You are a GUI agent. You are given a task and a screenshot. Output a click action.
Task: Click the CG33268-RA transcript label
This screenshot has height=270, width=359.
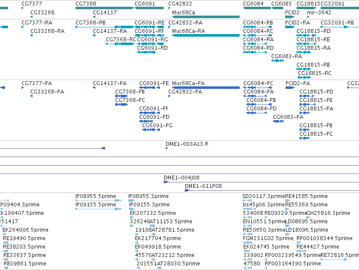pyautogui.click(x=48, y=31)
